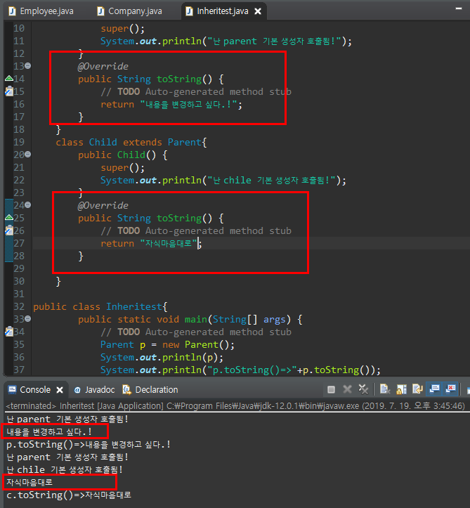470x508 pixels.
Task: Click the 'Inheritest' class name at line 32
Action: [134, 306]
